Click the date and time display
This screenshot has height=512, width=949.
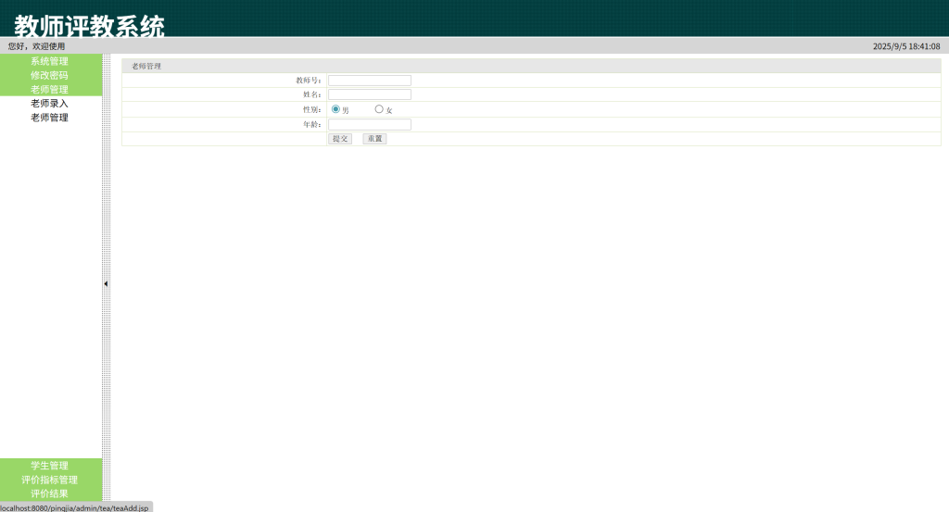click(x=906, y=46)
